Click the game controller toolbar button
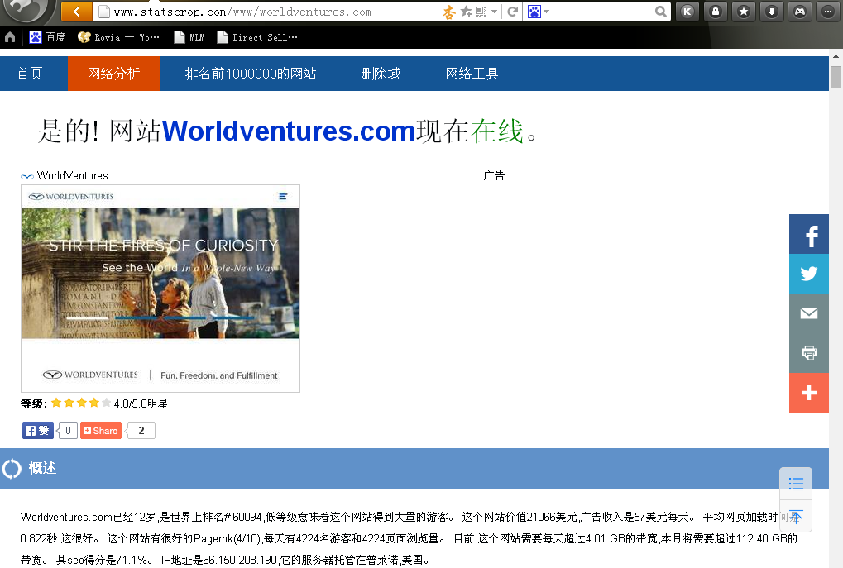Screen dimensions: 843x568 click(800, 12)
